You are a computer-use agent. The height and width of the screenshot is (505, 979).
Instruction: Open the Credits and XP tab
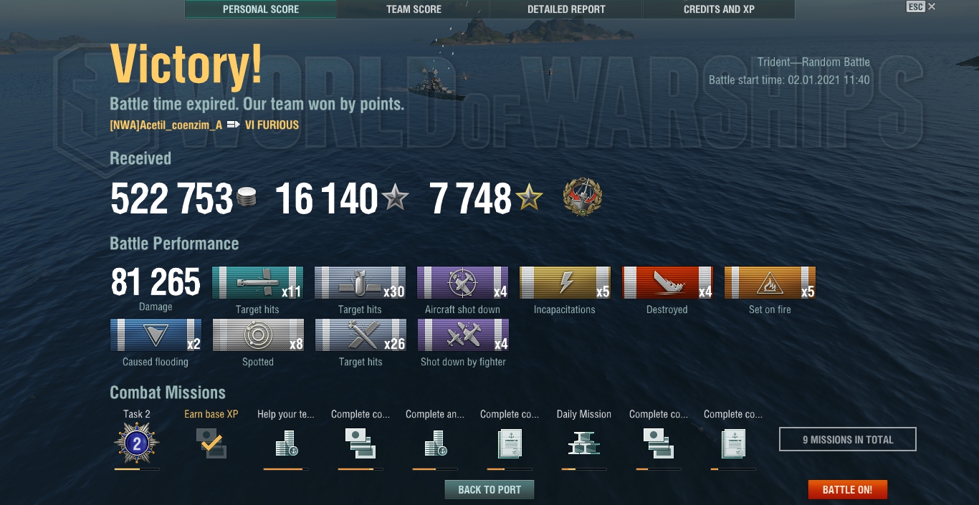pyautogui.click(x=719, y=9)
